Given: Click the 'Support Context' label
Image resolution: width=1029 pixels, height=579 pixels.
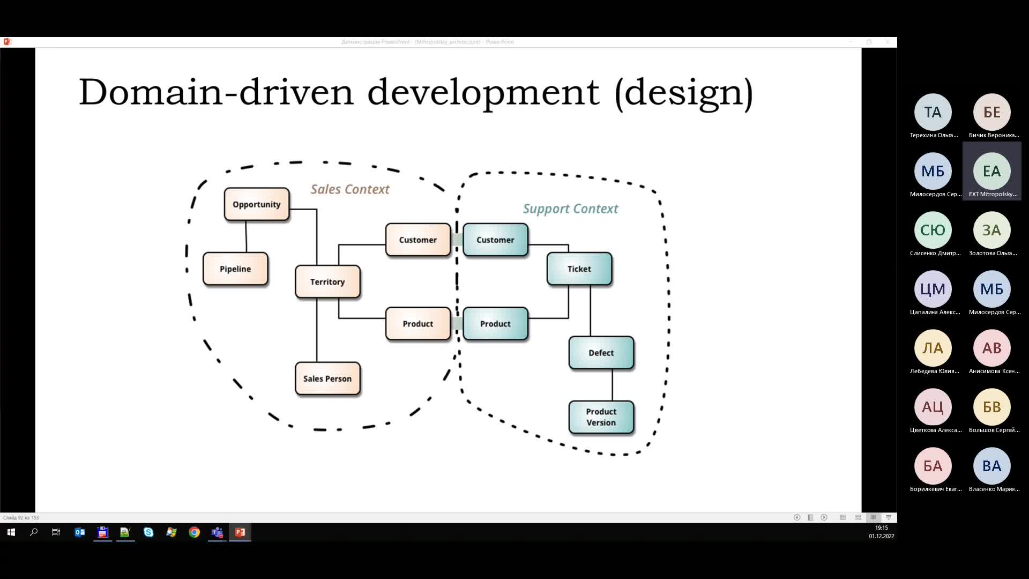Looking at the screenshot, I should coord(570,209).
